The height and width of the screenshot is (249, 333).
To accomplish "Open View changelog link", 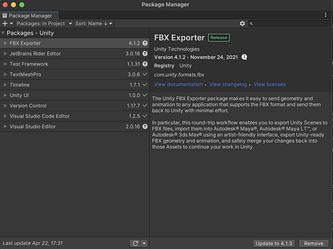I will [x=228, y=85].
